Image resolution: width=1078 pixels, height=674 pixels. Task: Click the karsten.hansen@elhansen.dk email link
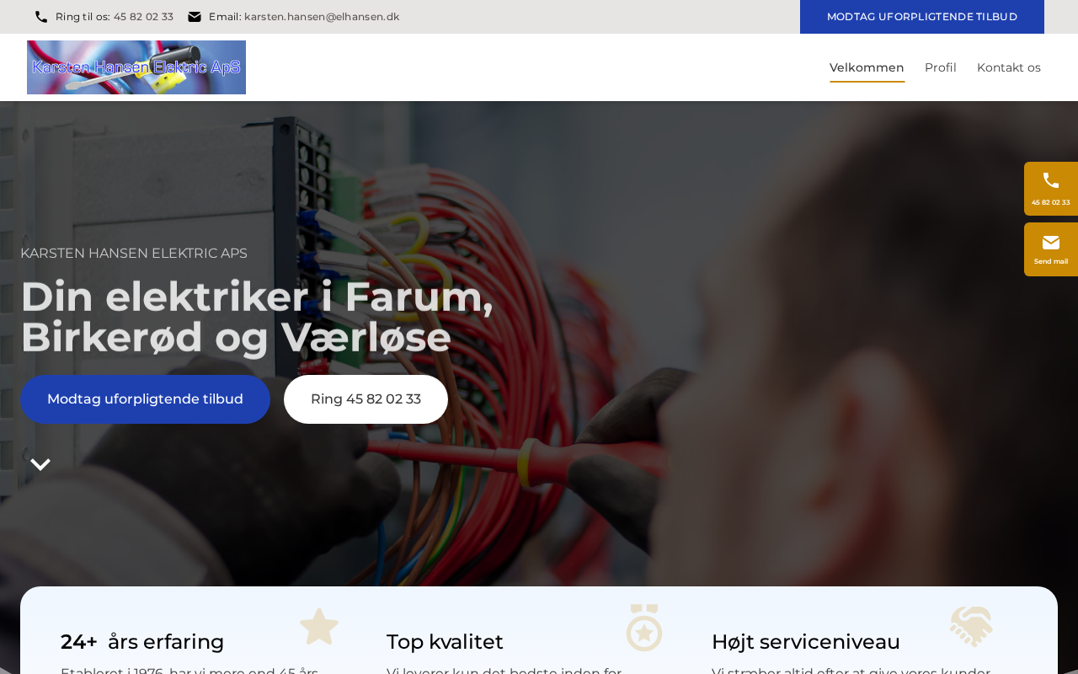coord(322,17)
